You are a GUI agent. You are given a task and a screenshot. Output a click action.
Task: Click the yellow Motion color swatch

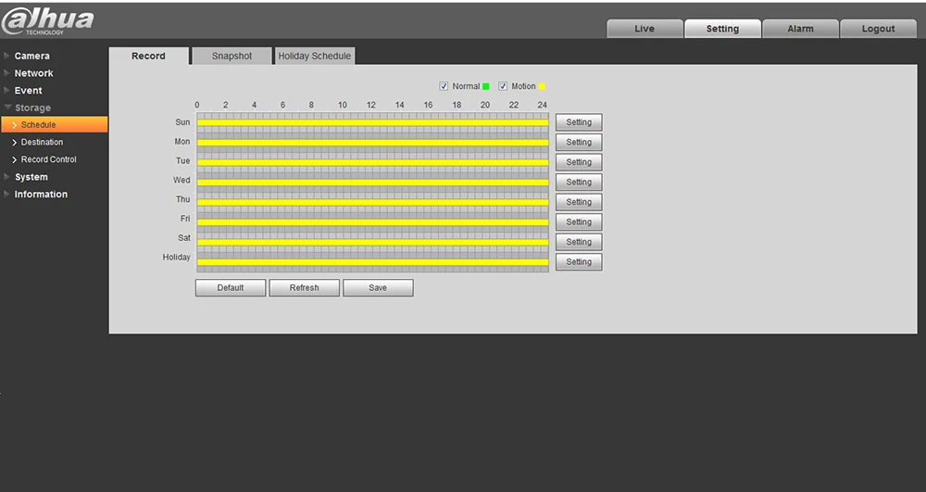point(542,86)
